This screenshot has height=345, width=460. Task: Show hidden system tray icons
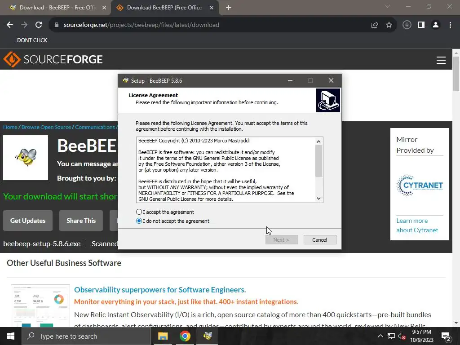pos(380,336)
